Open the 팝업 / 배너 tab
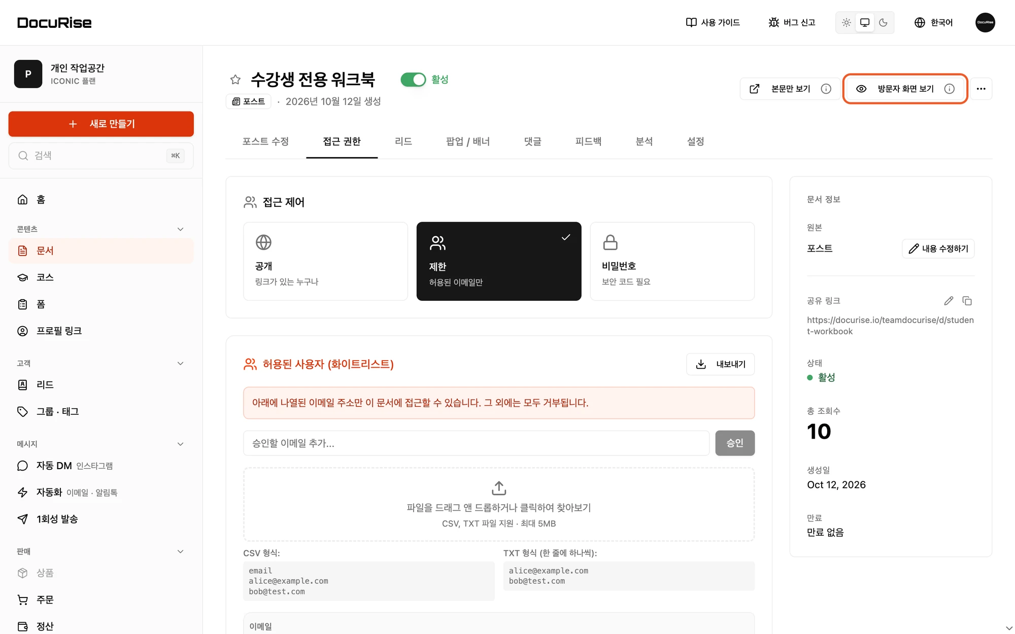This screenshot has width=1015, height=634. pyautogui.click(x=467, y=142)
